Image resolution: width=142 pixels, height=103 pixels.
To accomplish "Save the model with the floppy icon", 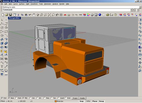I will [x=11, y=15].
